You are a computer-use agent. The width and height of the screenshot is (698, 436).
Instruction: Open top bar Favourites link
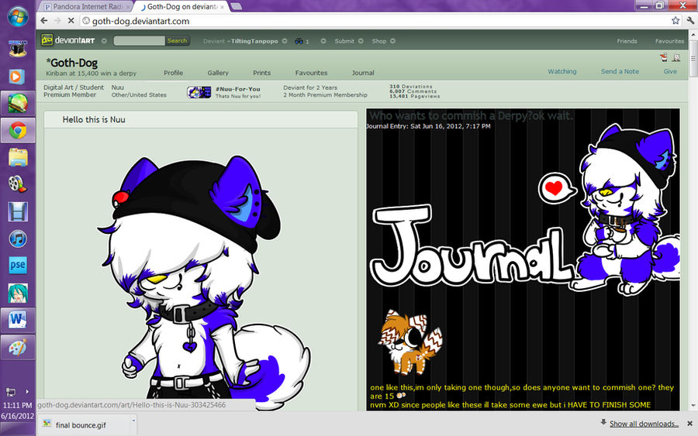pyautogui.click(x=669, y=41)
